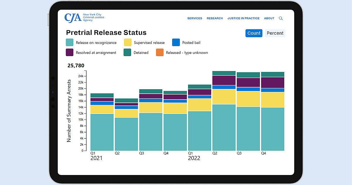This screenshot has height=185, width=352.
Task: Switch chart view to Count
Action: coord(254,33)
